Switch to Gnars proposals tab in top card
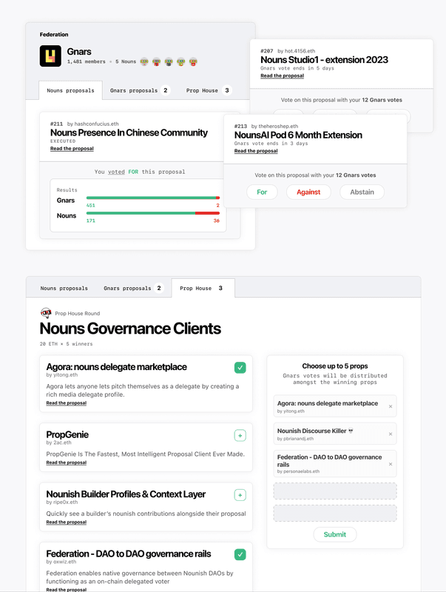Image resolution: width=446 pixels, height=592 pixels. (139, 90)
